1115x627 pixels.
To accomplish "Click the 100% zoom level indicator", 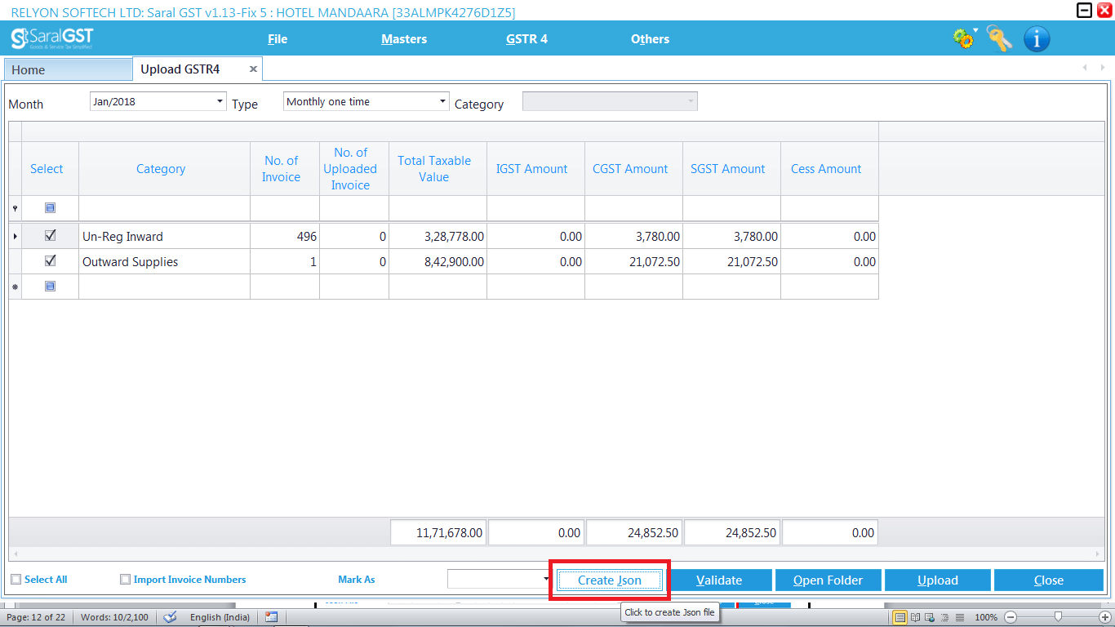I will point(986,617).
